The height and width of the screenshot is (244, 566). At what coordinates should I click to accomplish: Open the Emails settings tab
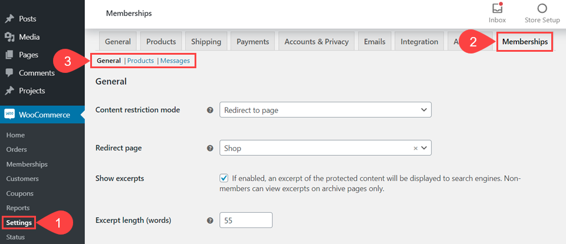374,42
